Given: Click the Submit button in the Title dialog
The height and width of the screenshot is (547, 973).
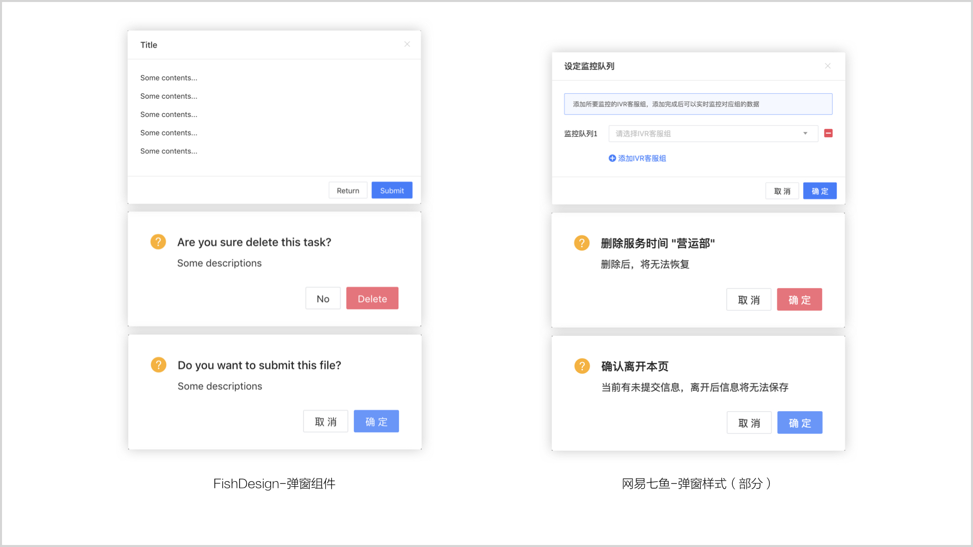Looking at the screenshot, I should 392,190.
